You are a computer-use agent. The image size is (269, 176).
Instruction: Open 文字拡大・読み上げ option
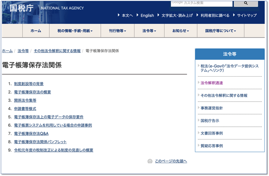pos(177,15)
